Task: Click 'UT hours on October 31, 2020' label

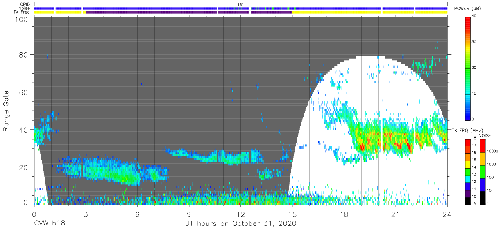Action: tap(241, 224)
